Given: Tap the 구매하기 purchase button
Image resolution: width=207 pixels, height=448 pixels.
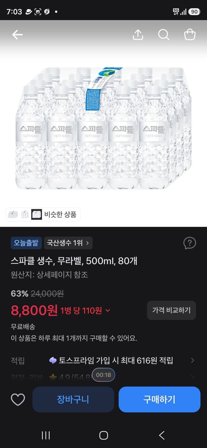Looking at the screenshot, I should coord(159,399).
